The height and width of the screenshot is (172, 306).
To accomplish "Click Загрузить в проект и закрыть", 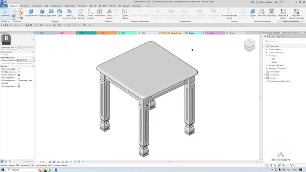I will pos(296,14).
